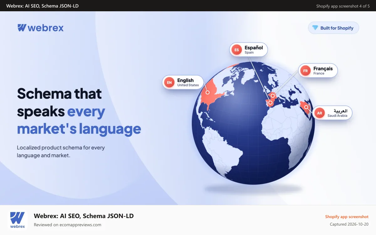Screen dimensions: 376x235
Task: Click the diamond icon in Shopify badge
Action: [x=315, y=28]
